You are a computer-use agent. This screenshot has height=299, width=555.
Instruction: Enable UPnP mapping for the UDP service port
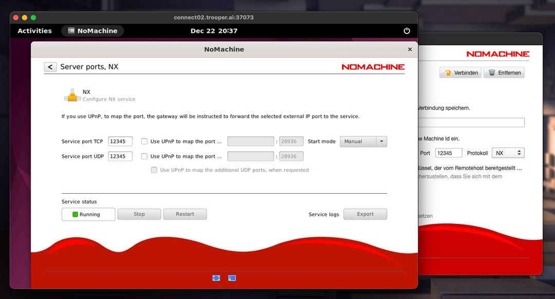click(x=144, y=156)
